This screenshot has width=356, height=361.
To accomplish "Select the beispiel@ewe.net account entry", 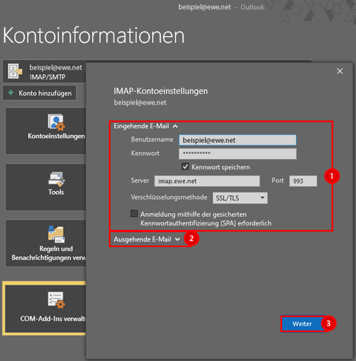I will [x=44, y=72].
